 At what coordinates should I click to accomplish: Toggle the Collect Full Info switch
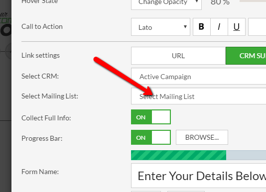coord(151,117)
